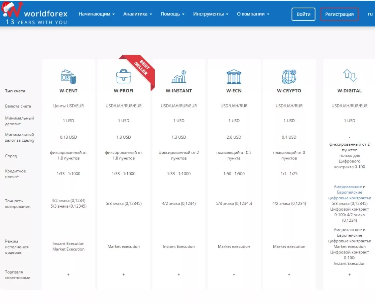Select the W-DIGITAL up-down arrows icon
The width and height of the screenshot is (375, 303).
tap(350, 75)
